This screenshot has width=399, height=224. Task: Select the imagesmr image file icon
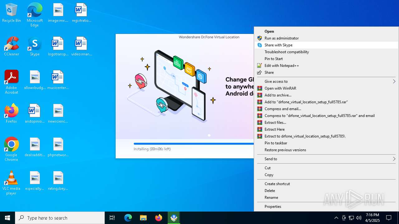click(58, 13)
